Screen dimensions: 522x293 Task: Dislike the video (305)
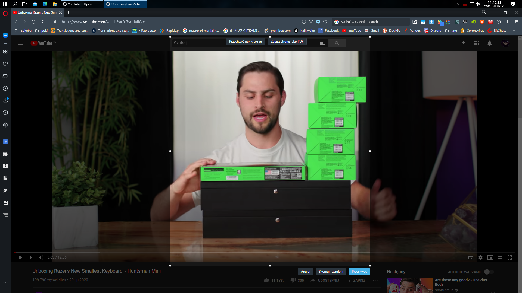pyautogui.click(x=297, y=280)
